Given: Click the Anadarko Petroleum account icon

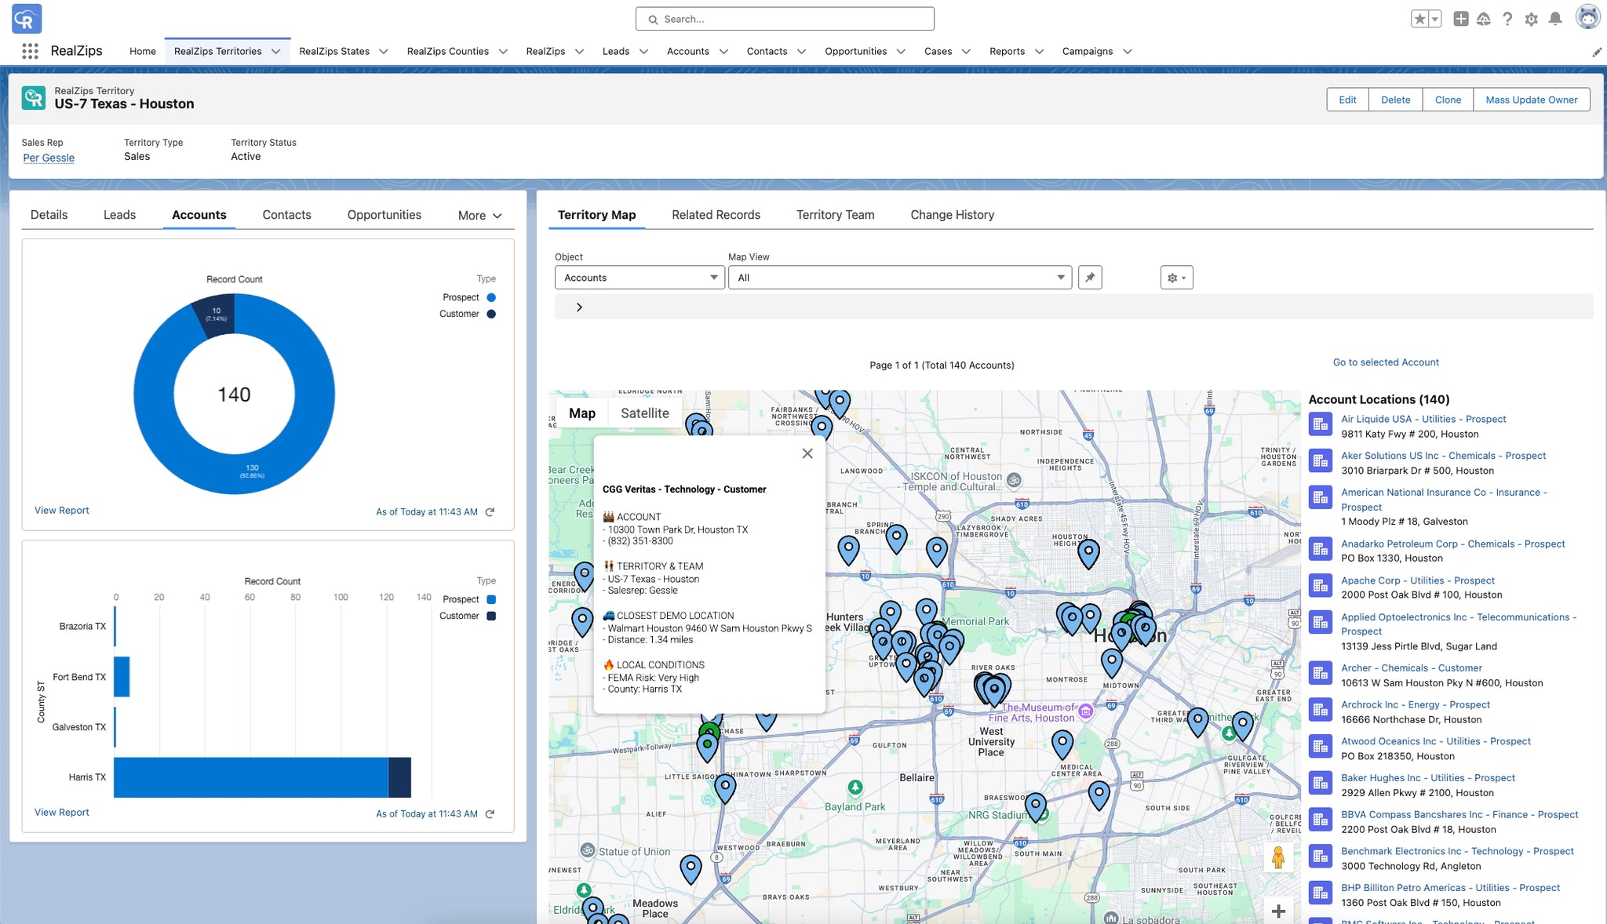Looking at the screenshot, I should (1321, 550).
